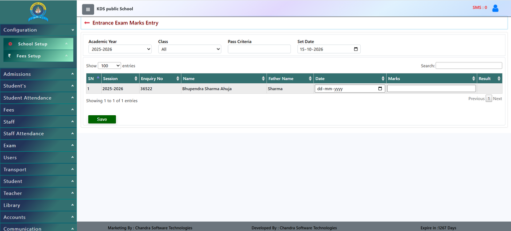Open Academic Year dropdown
Image resolution: width=511 pixels, height=231 pixels.
click(x=120, y=49)
